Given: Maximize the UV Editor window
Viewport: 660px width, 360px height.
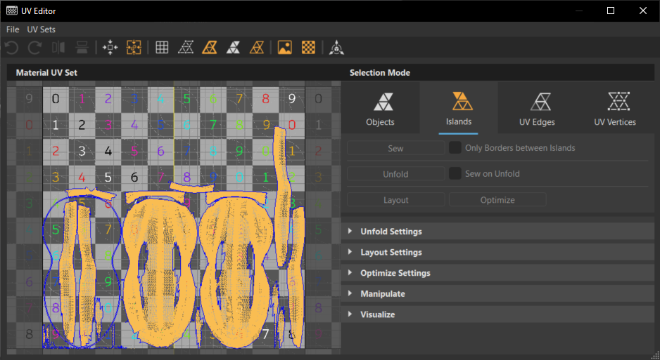Looking at the screenshot, I should coord(611,11).
